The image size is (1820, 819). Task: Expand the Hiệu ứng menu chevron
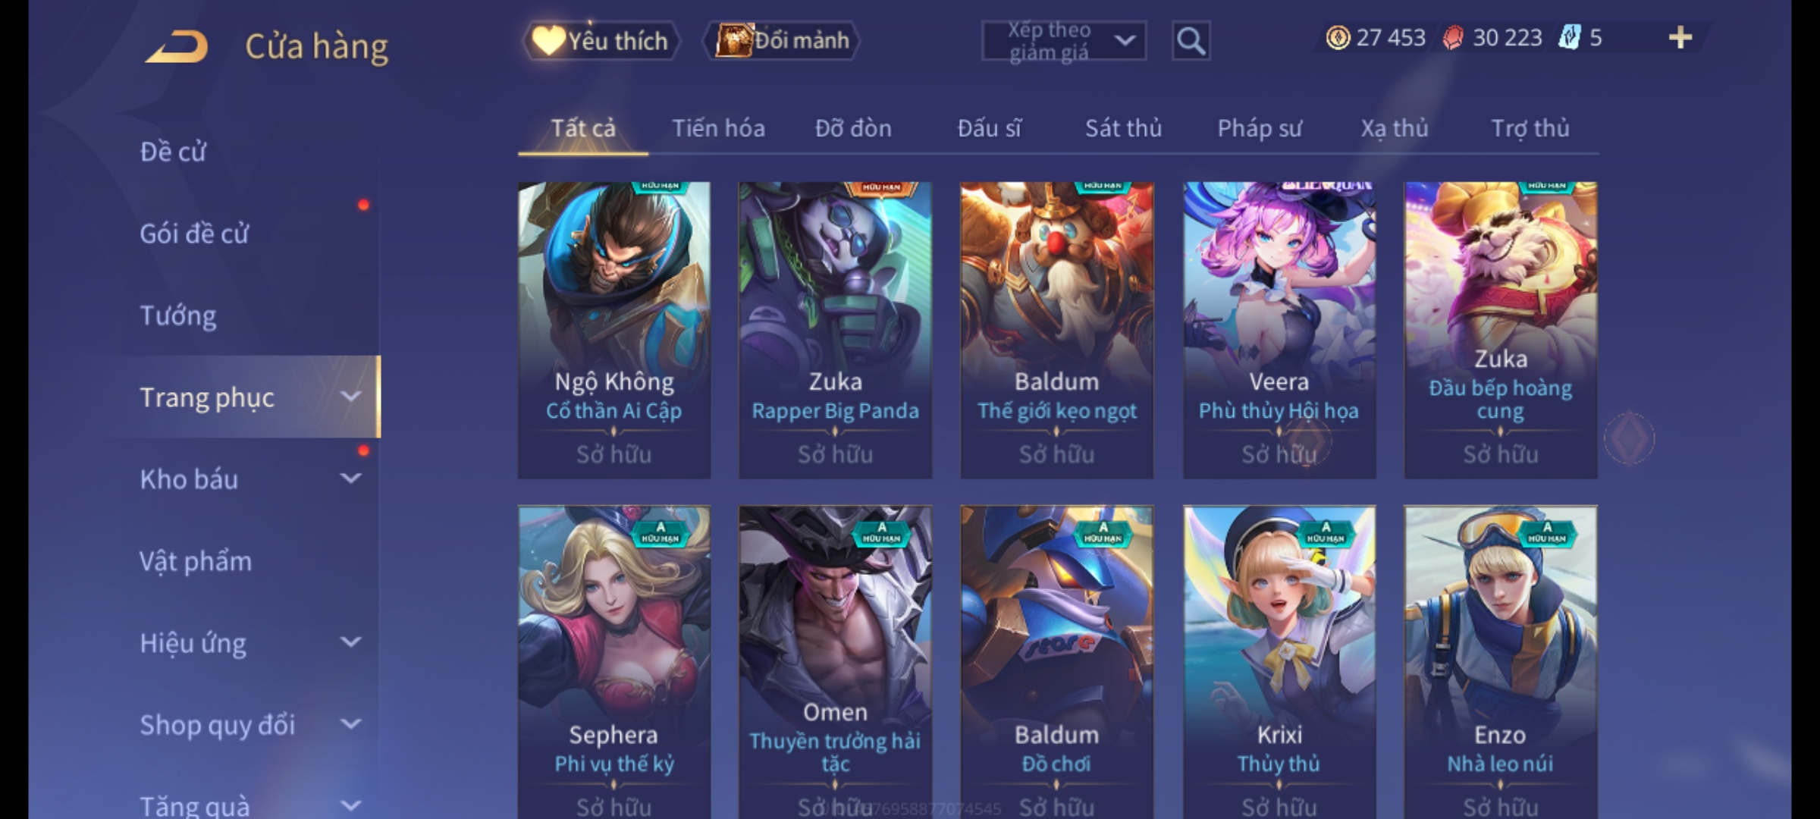coord(350,642)
